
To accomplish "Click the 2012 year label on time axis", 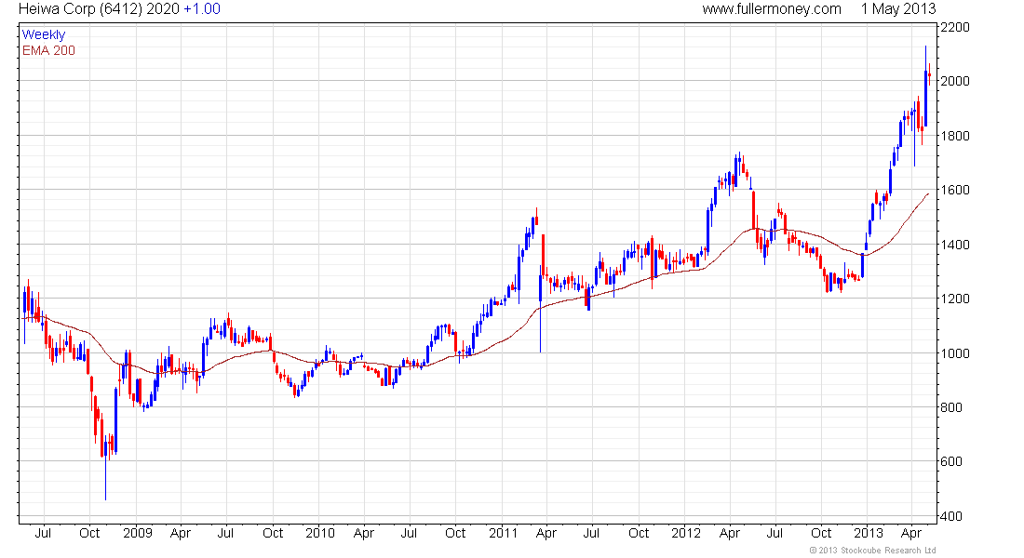I will click(x=686, y=533).
